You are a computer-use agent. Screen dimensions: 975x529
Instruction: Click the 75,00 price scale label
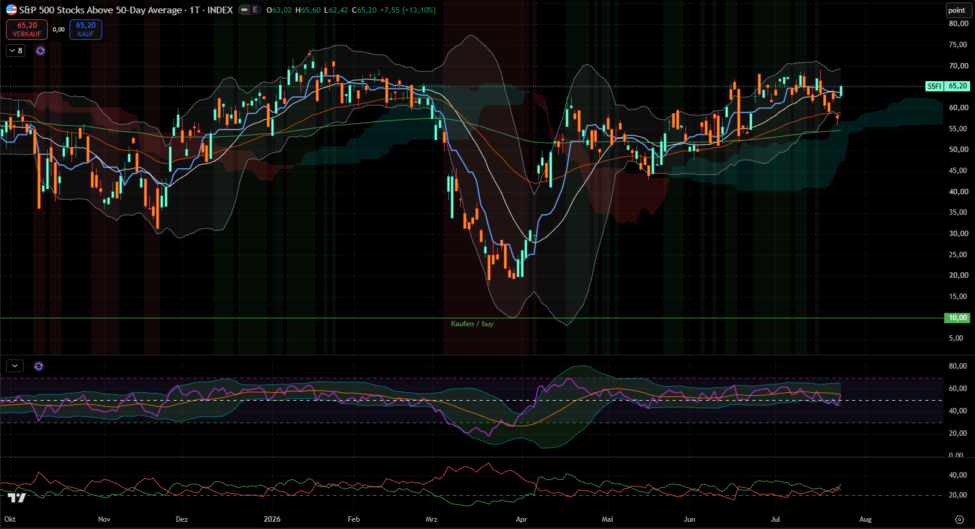click(959, 45)
